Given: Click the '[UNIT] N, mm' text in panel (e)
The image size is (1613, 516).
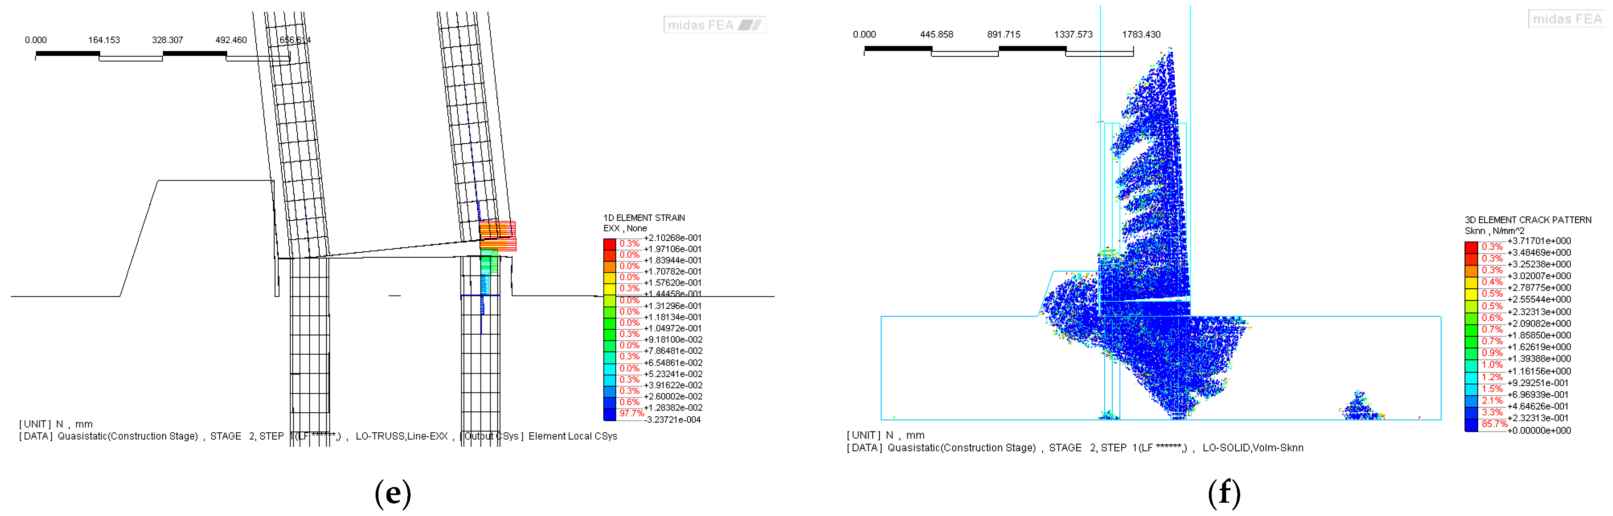Looking at the screenshot, I should (x=56, y=424).
